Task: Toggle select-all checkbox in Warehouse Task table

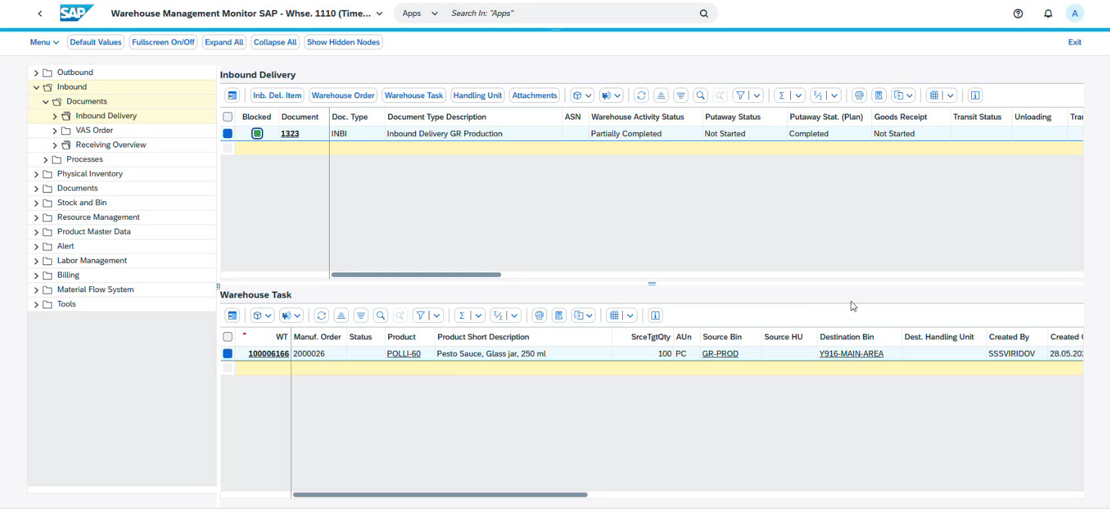Action: click(228, 337)
